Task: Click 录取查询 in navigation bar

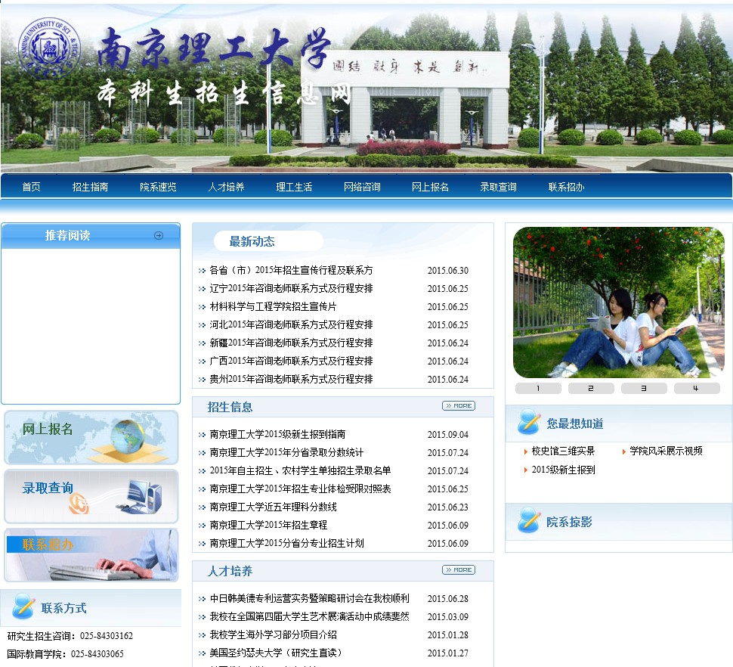Action: tap(498, 187)
